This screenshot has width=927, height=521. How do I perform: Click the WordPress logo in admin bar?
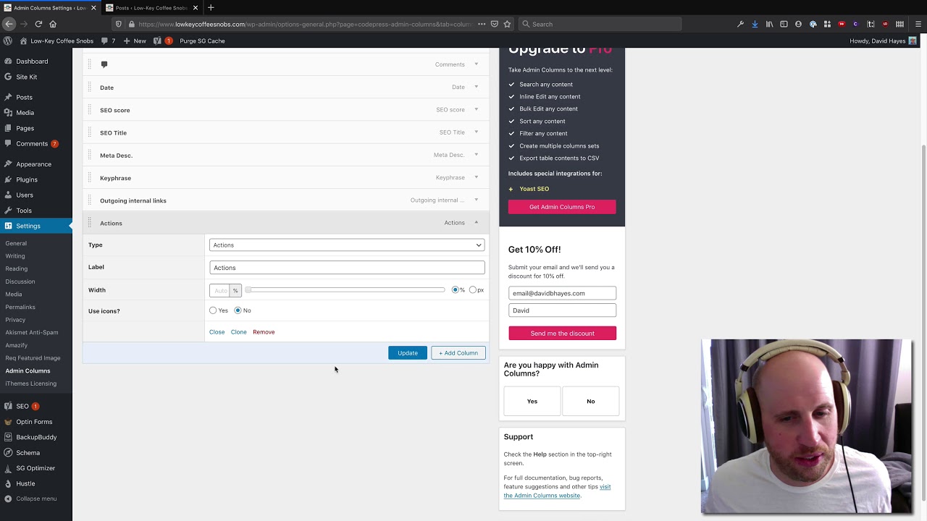point(8,41)
